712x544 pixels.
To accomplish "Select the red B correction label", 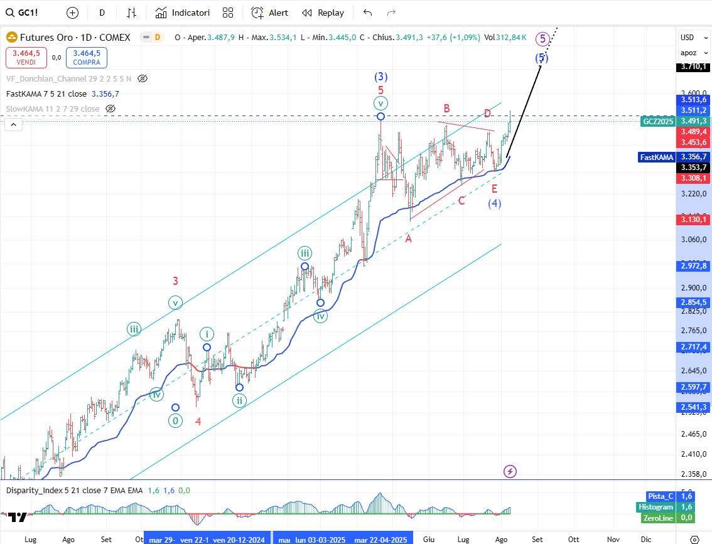I will pos(447,109).
